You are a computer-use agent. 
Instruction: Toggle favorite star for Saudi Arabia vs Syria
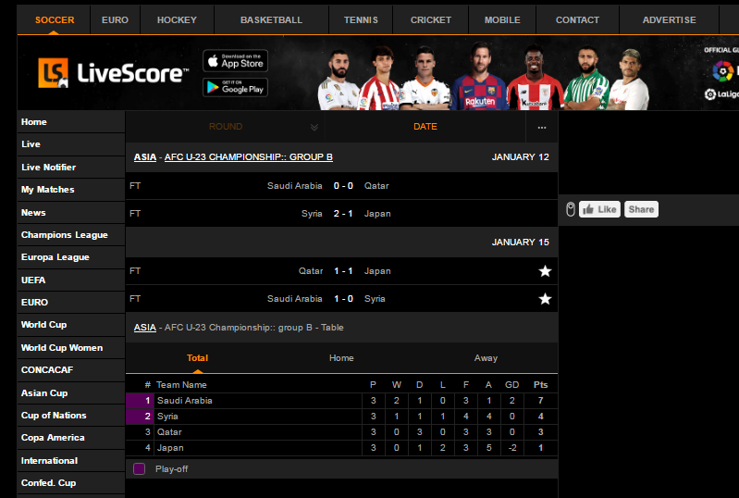click(x=545, y=299)
